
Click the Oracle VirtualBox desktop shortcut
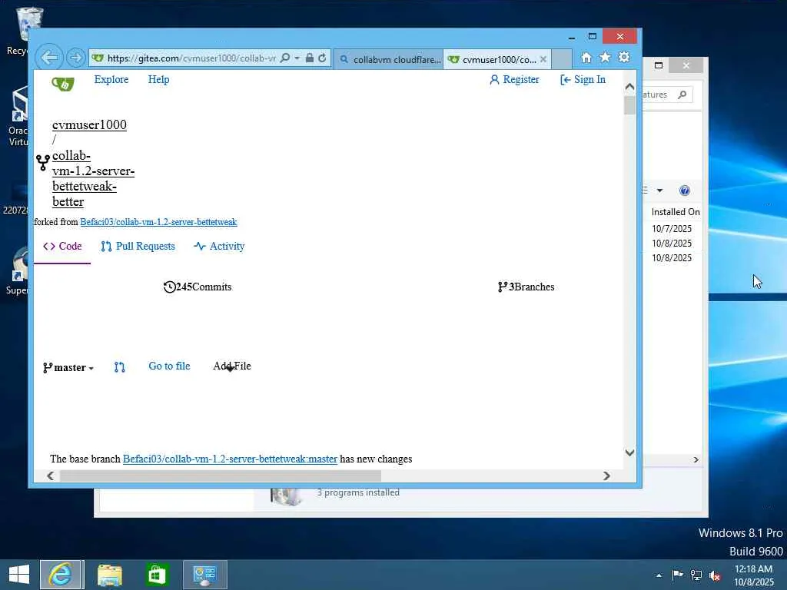[18, 117]
